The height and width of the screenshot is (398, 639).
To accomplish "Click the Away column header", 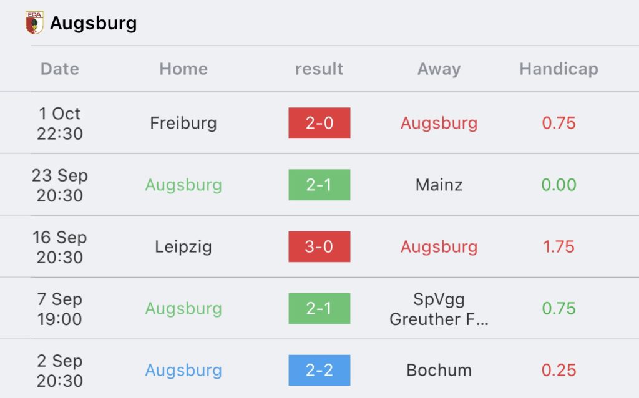I will click(439, 69).
